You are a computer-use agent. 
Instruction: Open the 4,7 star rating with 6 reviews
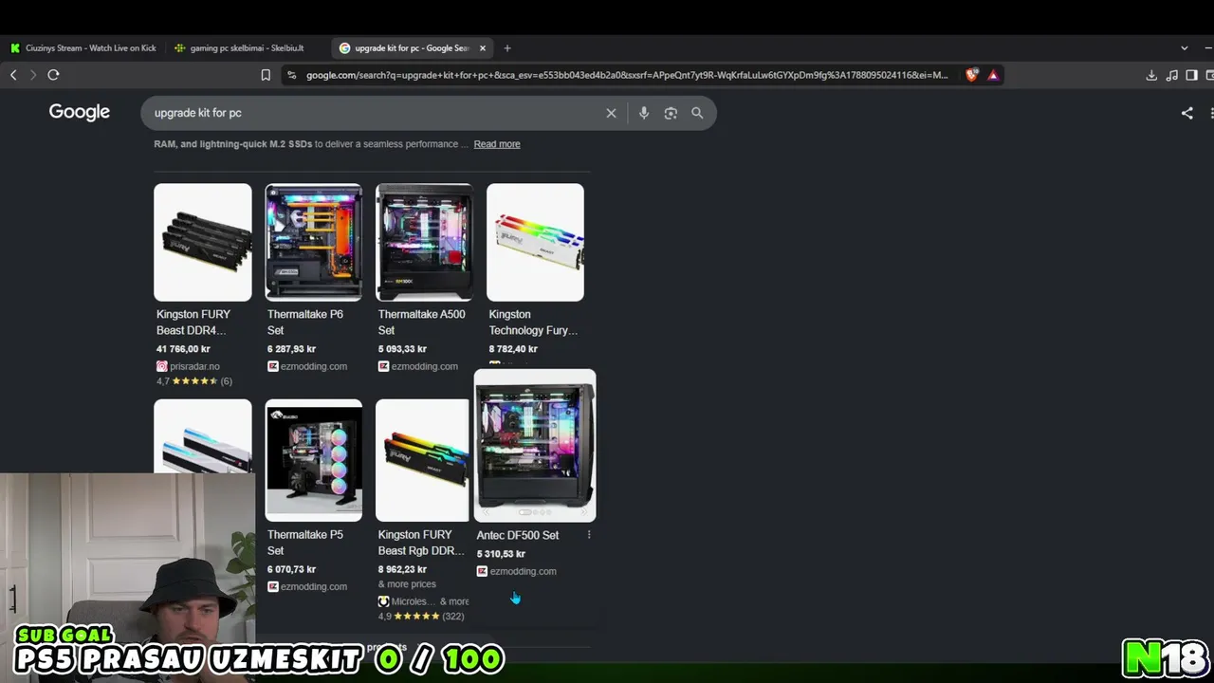coord(194,381)
